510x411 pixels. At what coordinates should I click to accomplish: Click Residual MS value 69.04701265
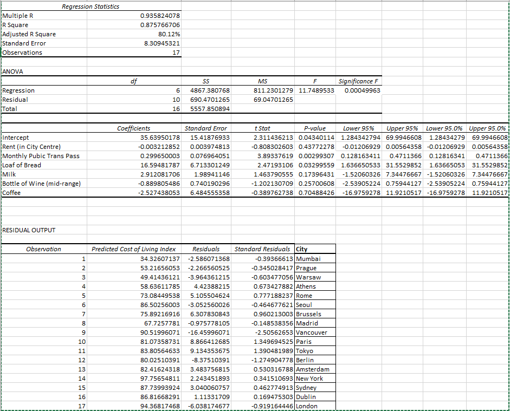coord(263,100)
